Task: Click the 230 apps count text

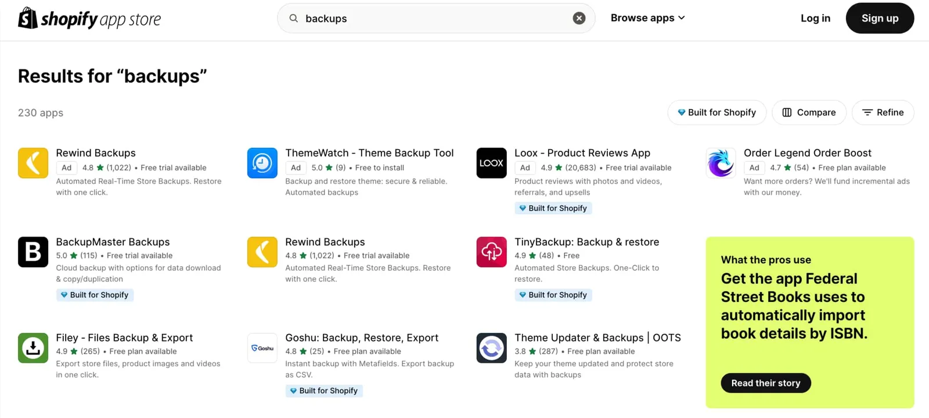Action: (41, 113)
